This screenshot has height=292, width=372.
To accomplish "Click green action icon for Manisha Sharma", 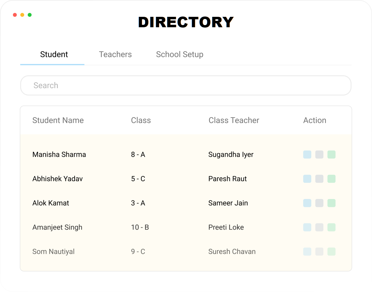I will point(331,155).
